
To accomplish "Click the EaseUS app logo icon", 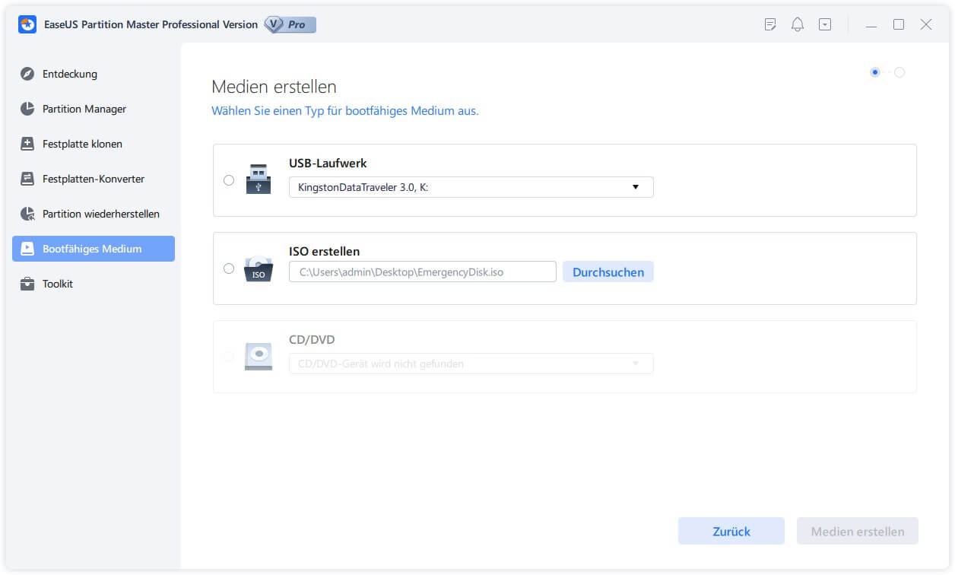I will [x=27, y=24].
